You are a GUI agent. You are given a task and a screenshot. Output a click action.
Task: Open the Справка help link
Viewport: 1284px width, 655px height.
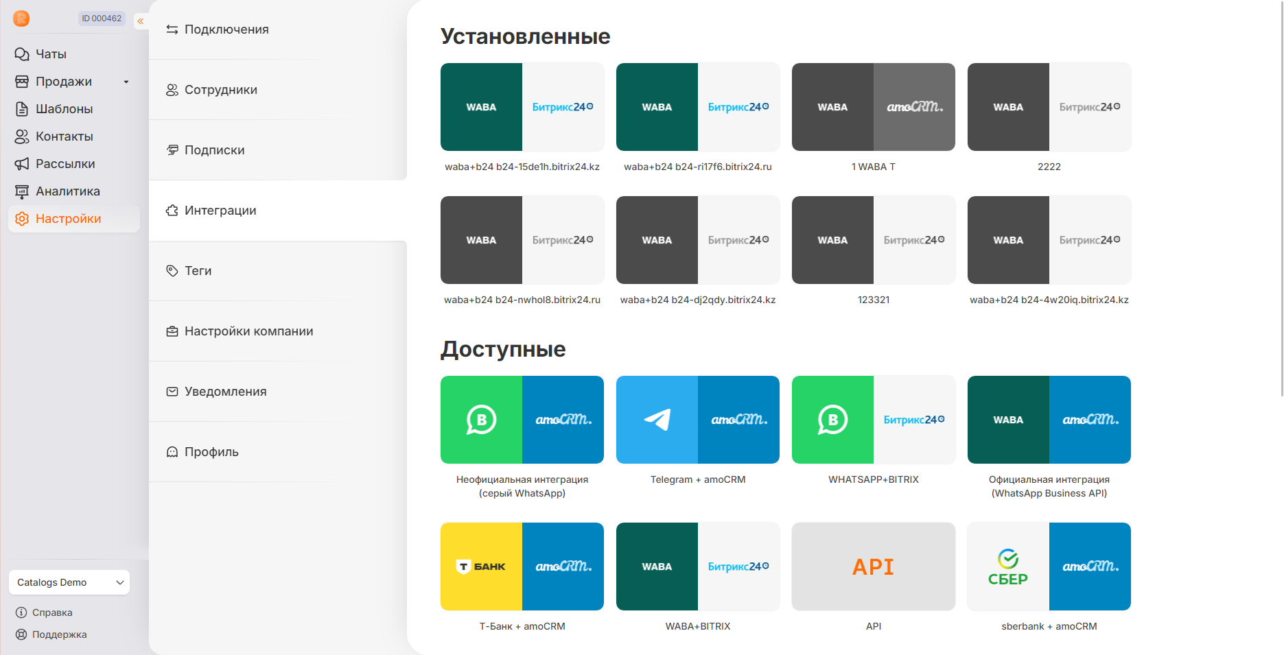[52, 612]
